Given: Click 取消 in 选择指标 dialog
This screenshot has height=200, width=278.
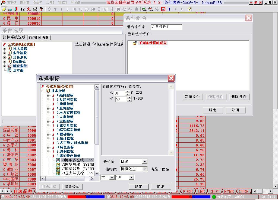Looking at the screenshot, I should click(161, 186).
